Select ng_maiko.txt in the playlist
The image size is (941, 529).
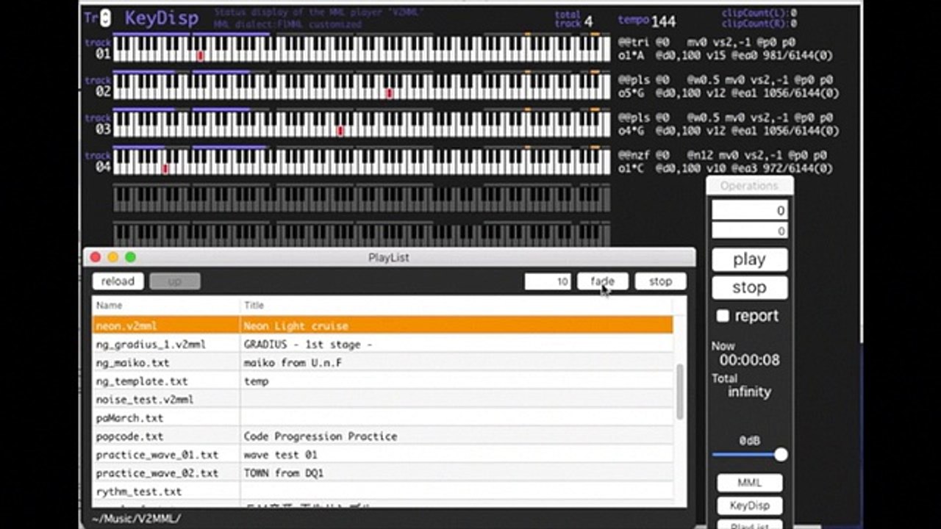(382, 362)
